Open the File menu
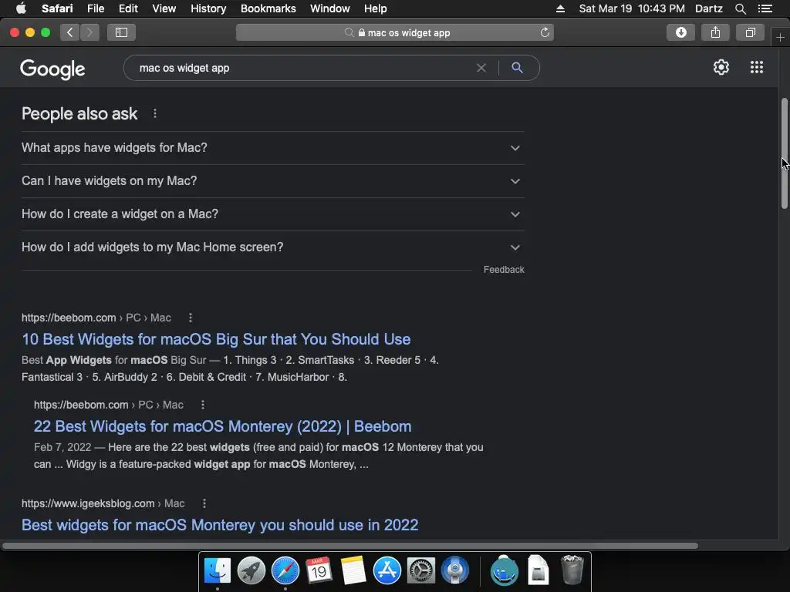This screenshot has width=790, height=592. click(95, 8)
